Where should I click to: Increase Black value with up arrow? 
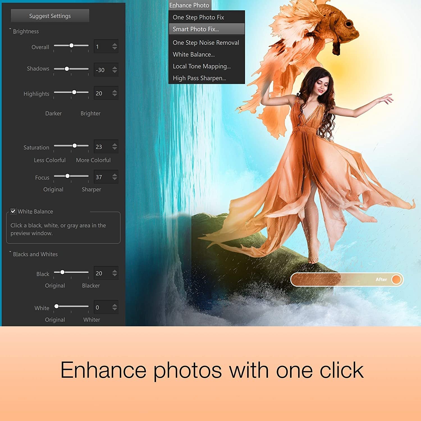[x=115, y=271]
